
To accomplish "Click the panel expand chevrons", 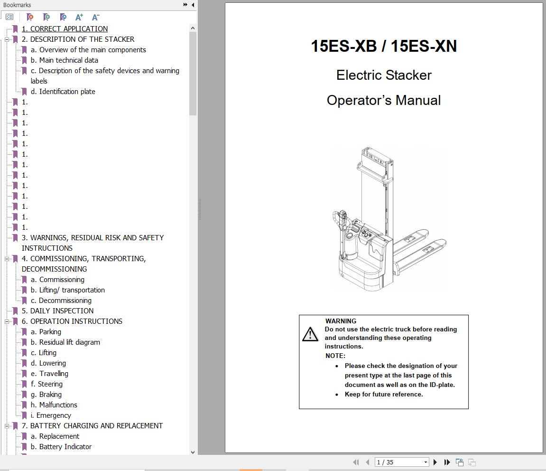I will [x=185, y=4].
